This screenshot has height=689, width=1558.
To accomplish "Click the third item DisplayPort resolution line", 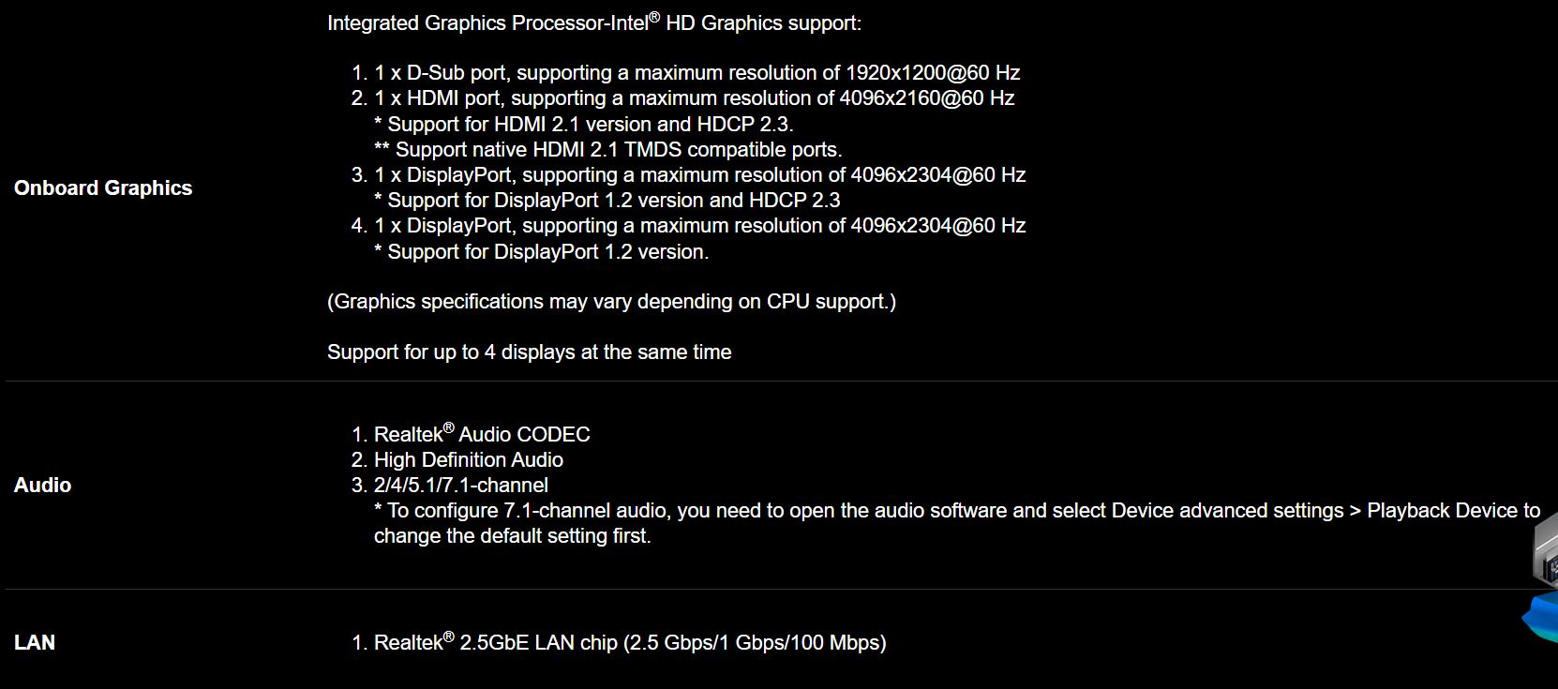I will click(699, 174).
